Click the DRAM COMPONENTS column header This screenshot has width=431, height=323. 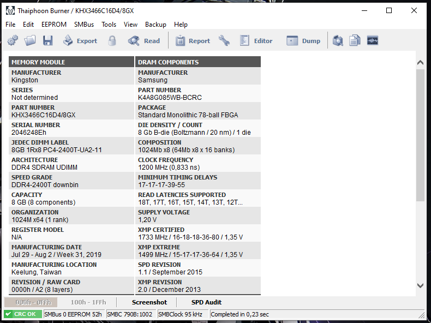(x=198, y=62)
